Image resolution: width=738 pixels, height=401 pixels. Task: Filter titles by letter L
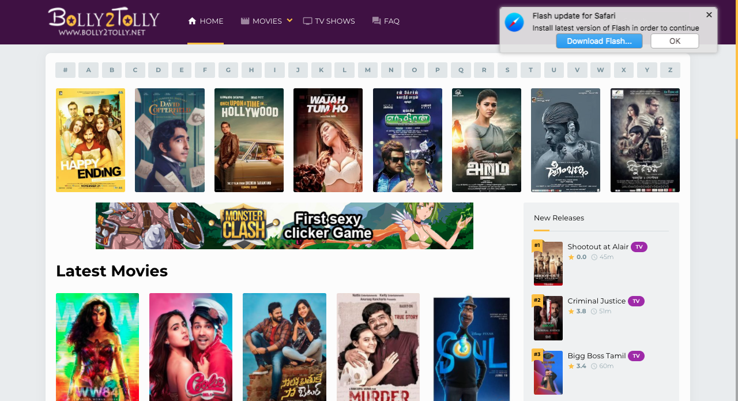point(344,70)
